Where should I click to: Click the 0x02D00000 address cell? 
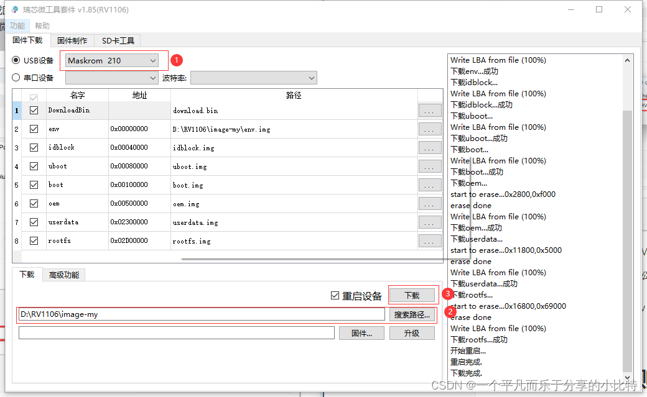139,240
